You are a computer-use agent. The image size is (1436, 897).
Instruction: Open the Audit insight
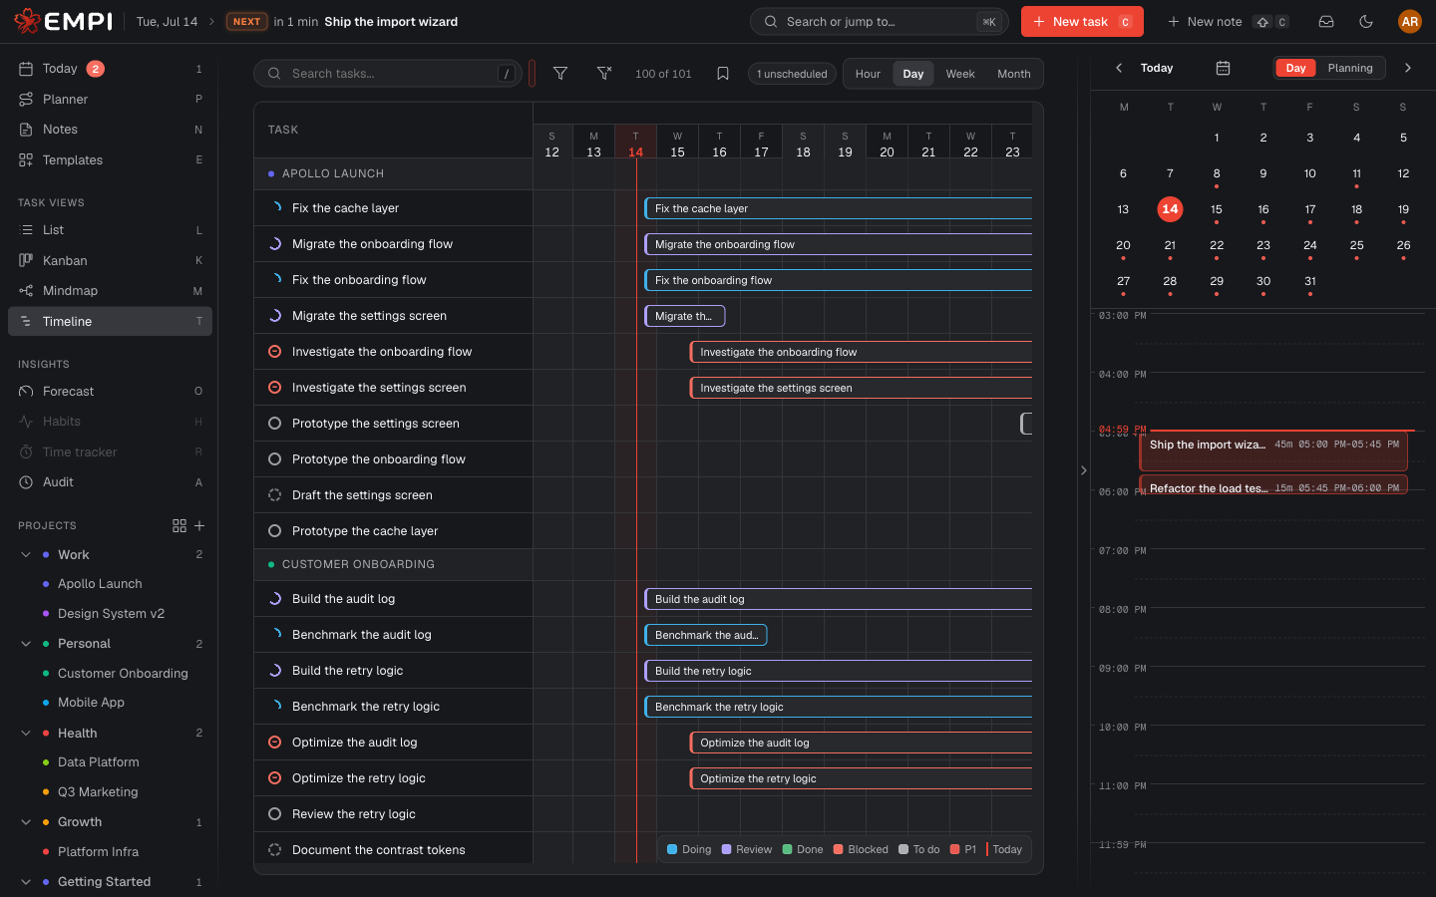tap(110, 482)
